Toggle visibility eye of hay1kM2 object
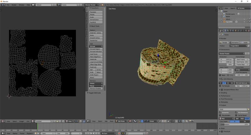This screenshot has height=135, width=251. (x=244, y=22)
